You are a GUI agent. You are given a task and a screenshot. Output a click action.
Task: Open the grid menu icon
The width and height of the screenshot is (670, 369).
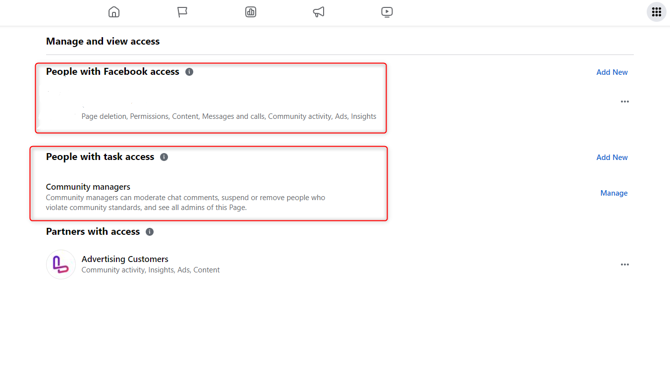[657, 12]
